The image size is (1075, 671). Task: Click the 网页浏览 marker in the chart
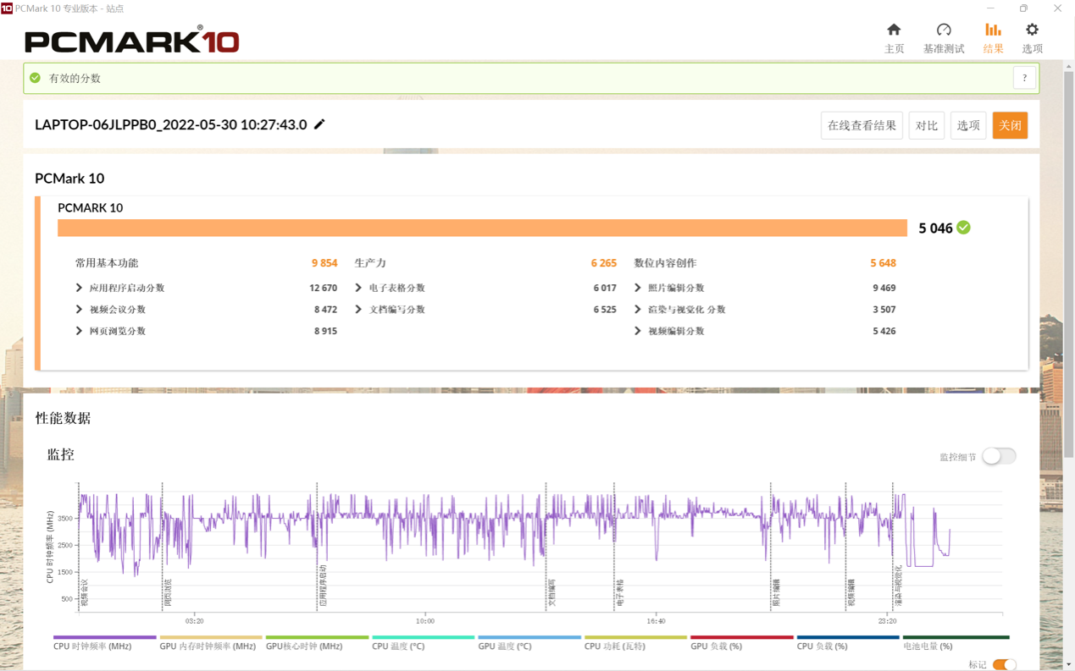point(168,592)
